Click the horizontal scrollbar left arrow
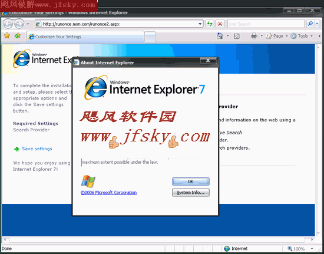The image size is (324, 254). tap(5, 240)
